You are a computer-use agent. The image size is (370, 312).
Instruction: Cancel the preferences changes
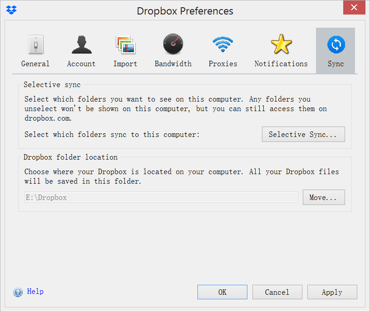pos(277,292)
